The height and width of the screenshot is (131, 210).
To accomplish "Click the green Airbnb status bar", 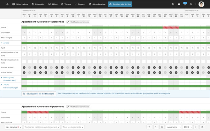I will (116, 43).
